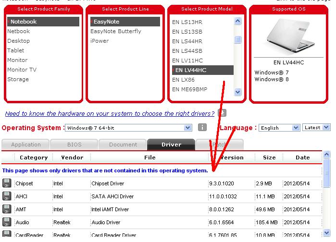Select Netbook product family
This screenshot has height=242, width=336.
pos(19,31)
